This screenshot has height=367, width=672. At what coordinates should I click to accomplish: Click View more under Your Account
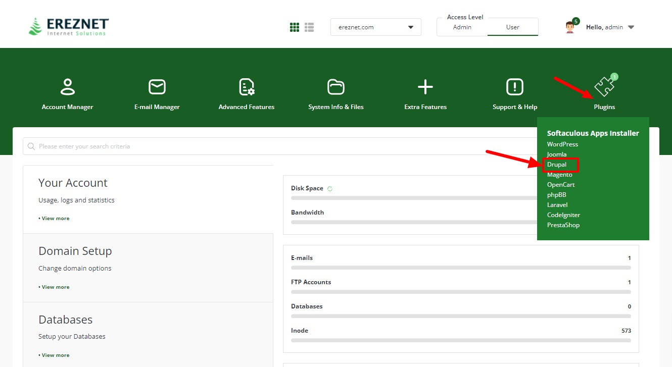coord(54,219)
